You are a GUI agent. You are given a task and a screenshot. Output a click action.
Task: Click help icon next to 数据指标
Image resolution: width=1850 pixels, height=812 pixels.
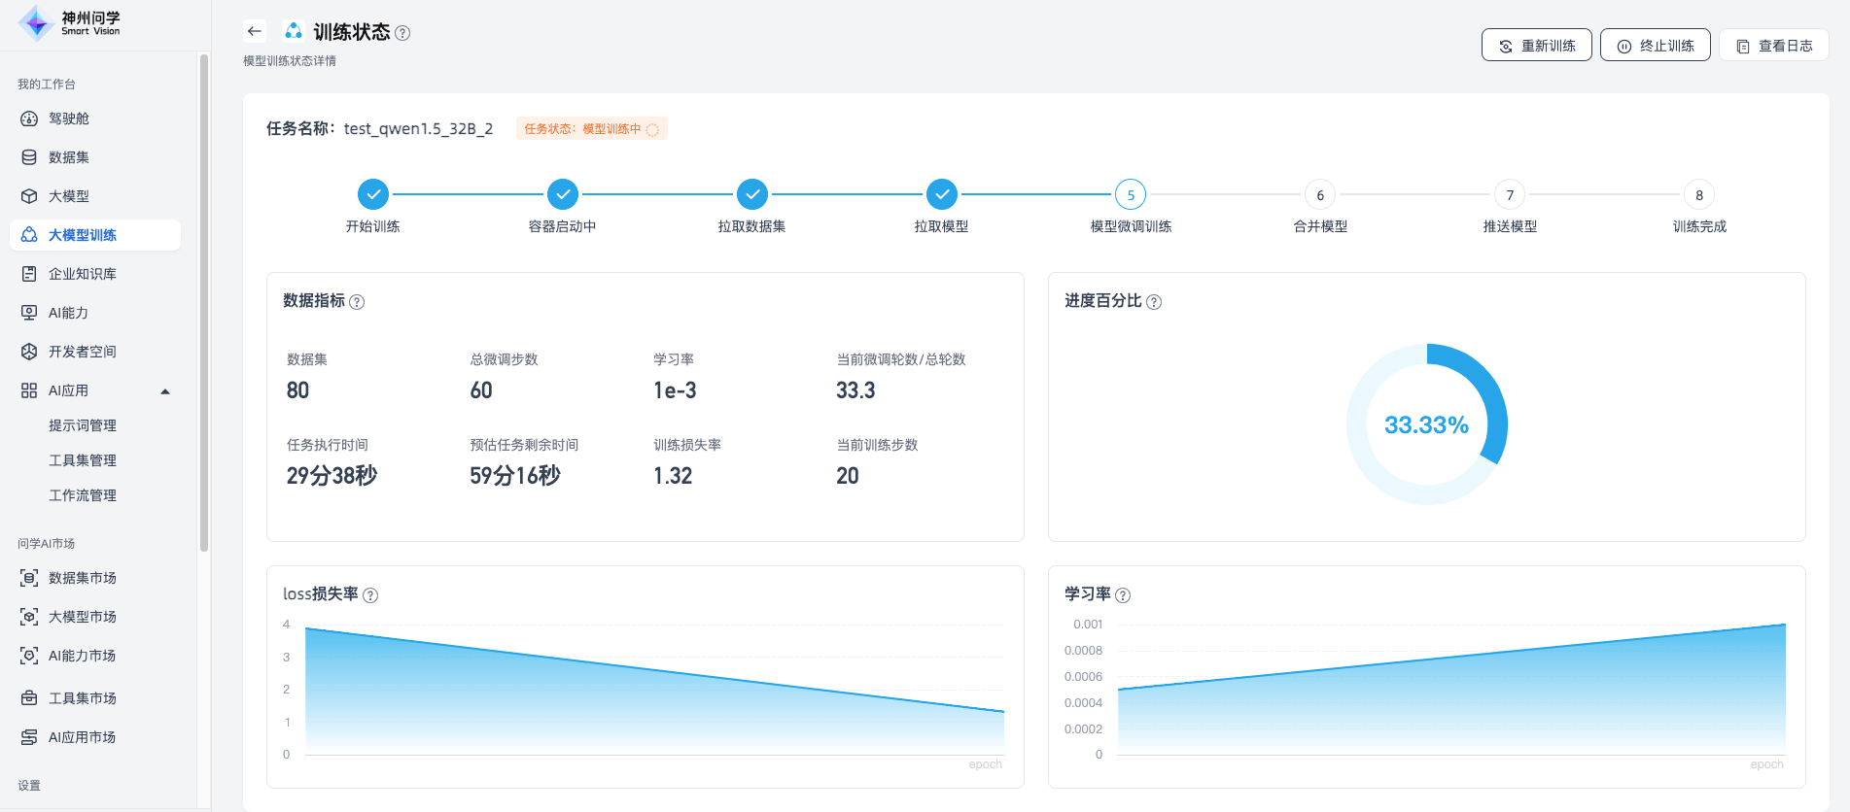pos(357,302)
